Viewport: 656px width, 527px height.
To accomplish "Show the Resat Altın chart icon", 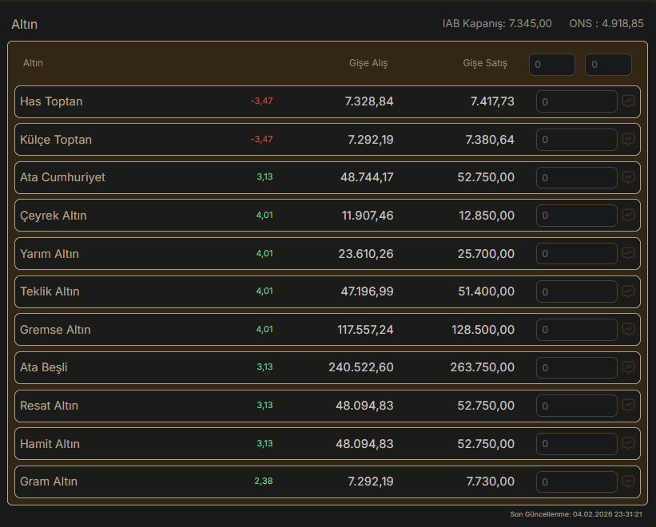I will (x=629, y=406).
